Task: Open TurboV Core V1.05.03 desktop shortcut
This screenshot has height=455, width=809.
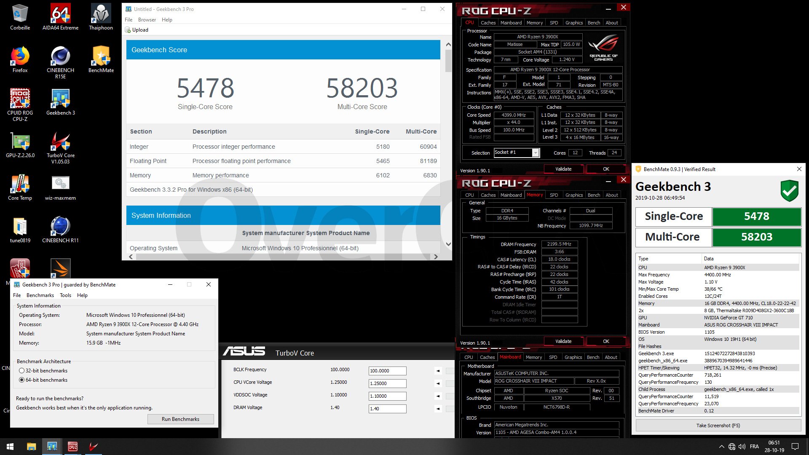Action: click(60, 147)
